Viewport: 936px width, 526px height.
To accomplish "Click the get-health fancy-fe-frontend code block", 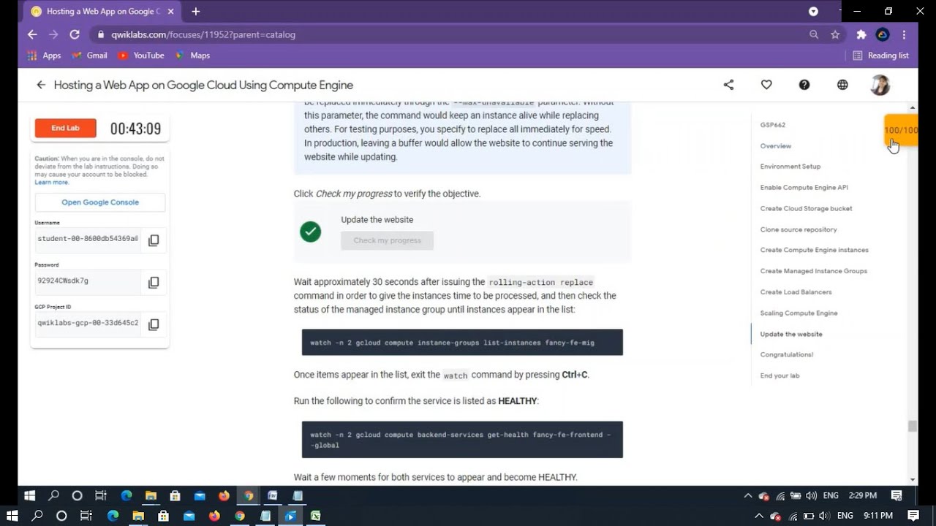I will 462,440.
